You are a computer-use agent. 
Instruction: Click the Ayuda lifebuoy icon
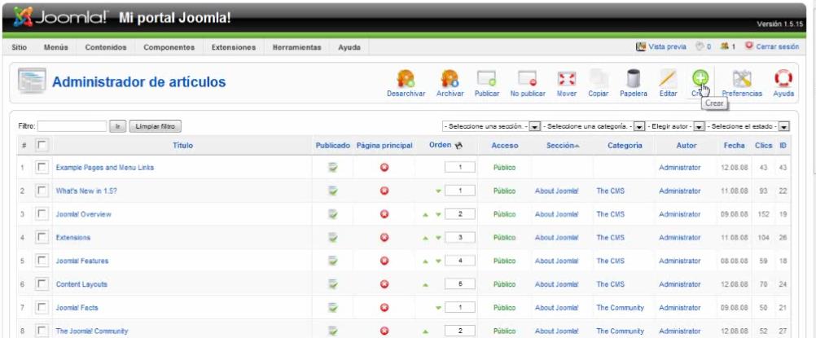[783, 79]
